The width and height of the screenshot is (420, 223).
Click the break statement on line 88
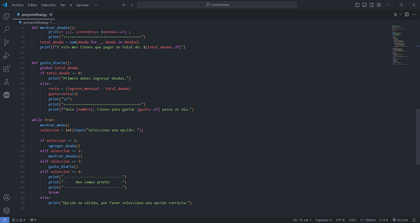pyautogui.click(x=54, y=192)
